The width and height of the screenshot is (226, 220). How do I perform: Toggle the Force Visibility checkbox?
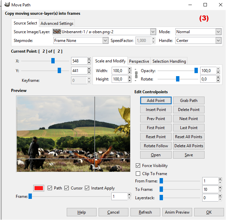[138, 166]
